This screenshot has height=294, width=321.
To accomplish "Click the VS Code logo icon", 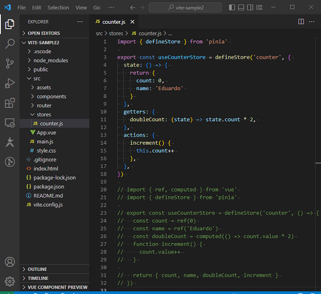I will 7,7.
